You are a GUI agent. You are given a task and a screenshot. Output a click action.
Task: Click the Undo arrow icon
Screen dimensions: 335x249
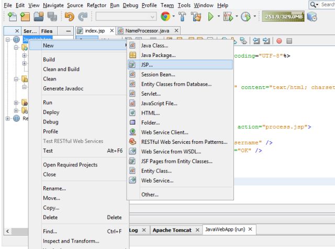tap(69, 17)
